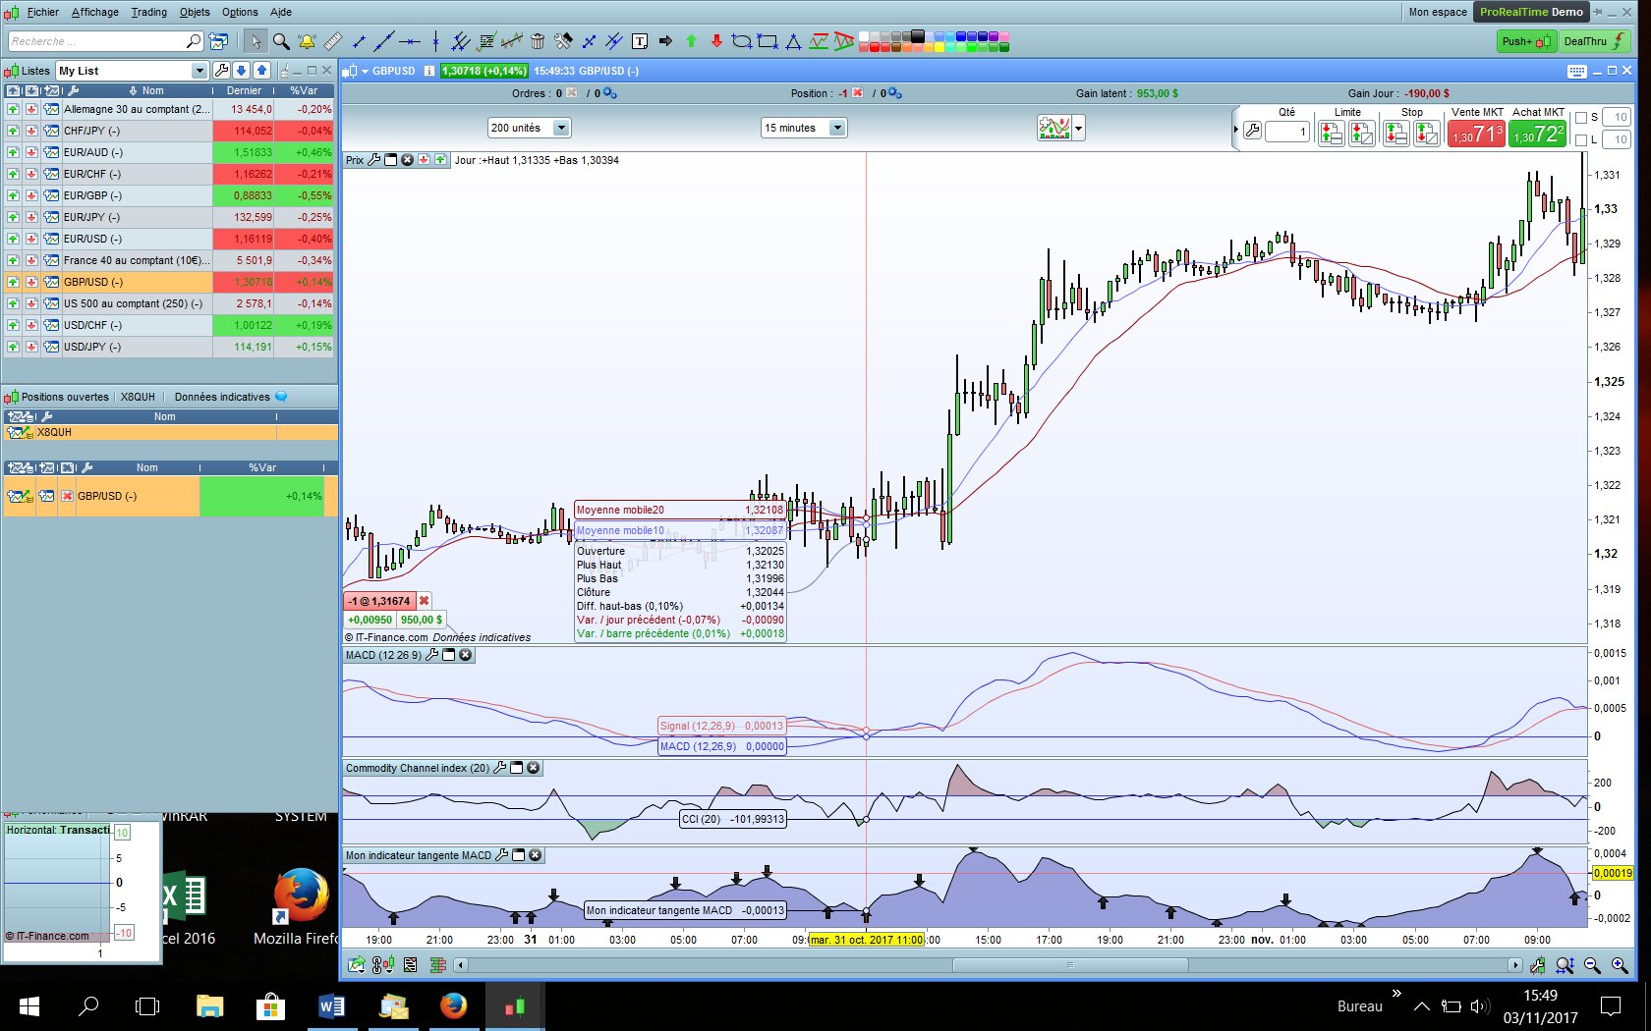Open wrench settings of tangente MACD indicator

point(501,855)
